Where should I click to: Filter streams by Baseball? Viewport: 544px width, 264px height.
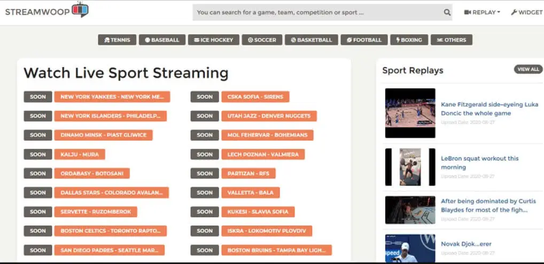click(x=162, y=40)
